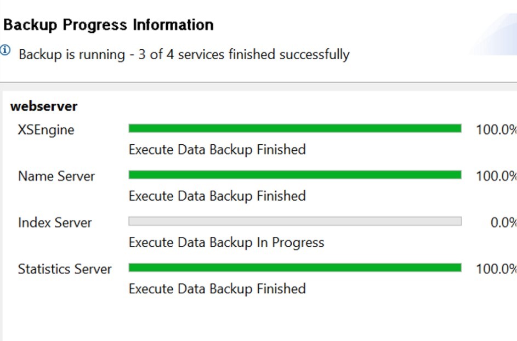This screenshot has width=517, height=341.
Task: Click the Index Server service label
Action: tap(55, 223)
